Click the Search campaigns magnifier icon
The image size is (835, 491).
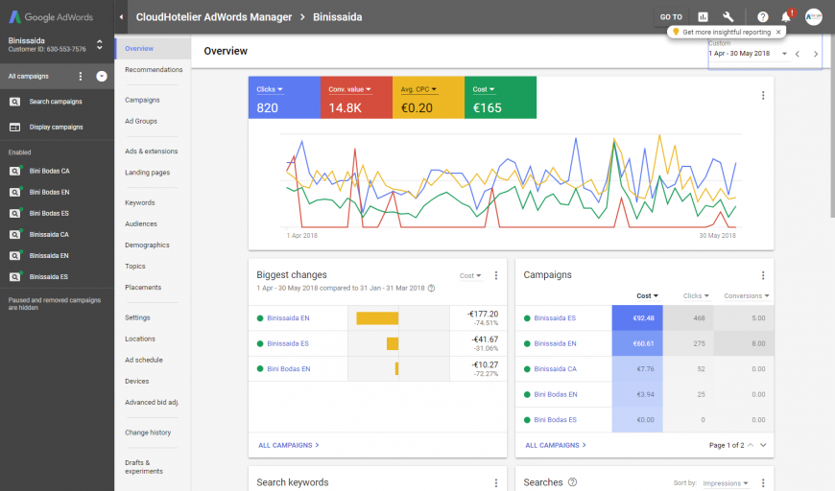[x=15, y=102]
